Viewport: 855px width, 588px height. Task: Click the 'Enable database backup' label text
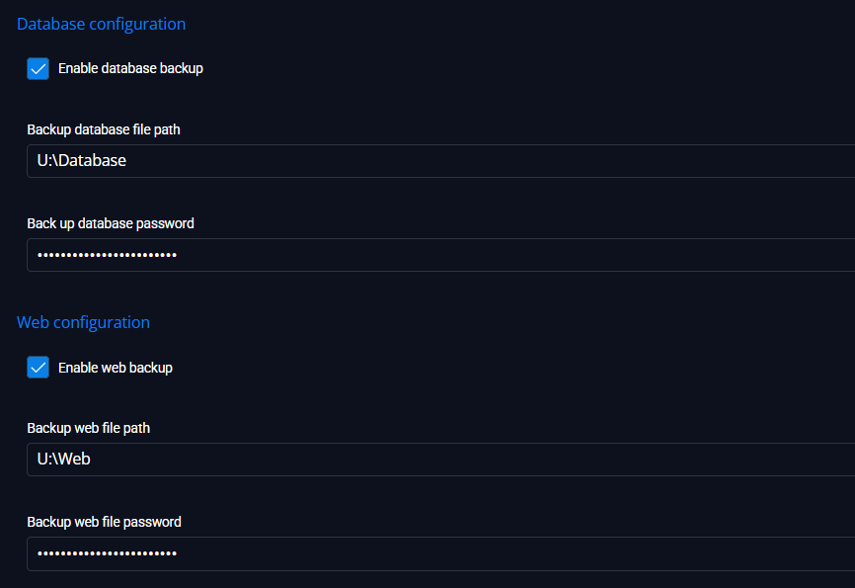pos(131,68)
